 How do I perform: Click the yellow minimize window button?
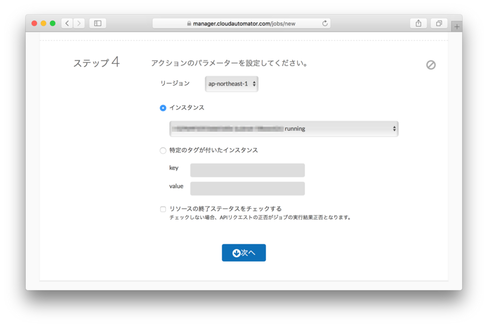[x=43, y=23]
